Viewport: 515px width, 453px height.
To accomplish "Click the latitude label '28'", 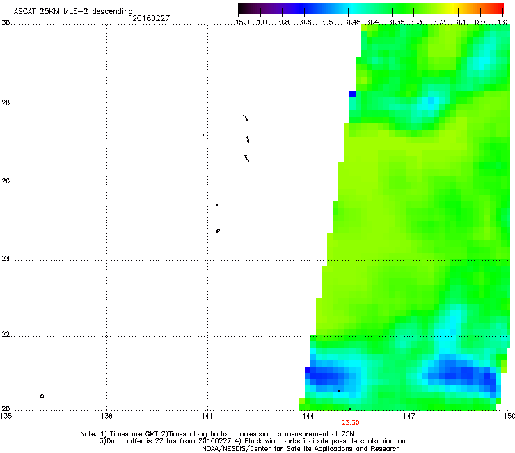I will pos(6,102).
